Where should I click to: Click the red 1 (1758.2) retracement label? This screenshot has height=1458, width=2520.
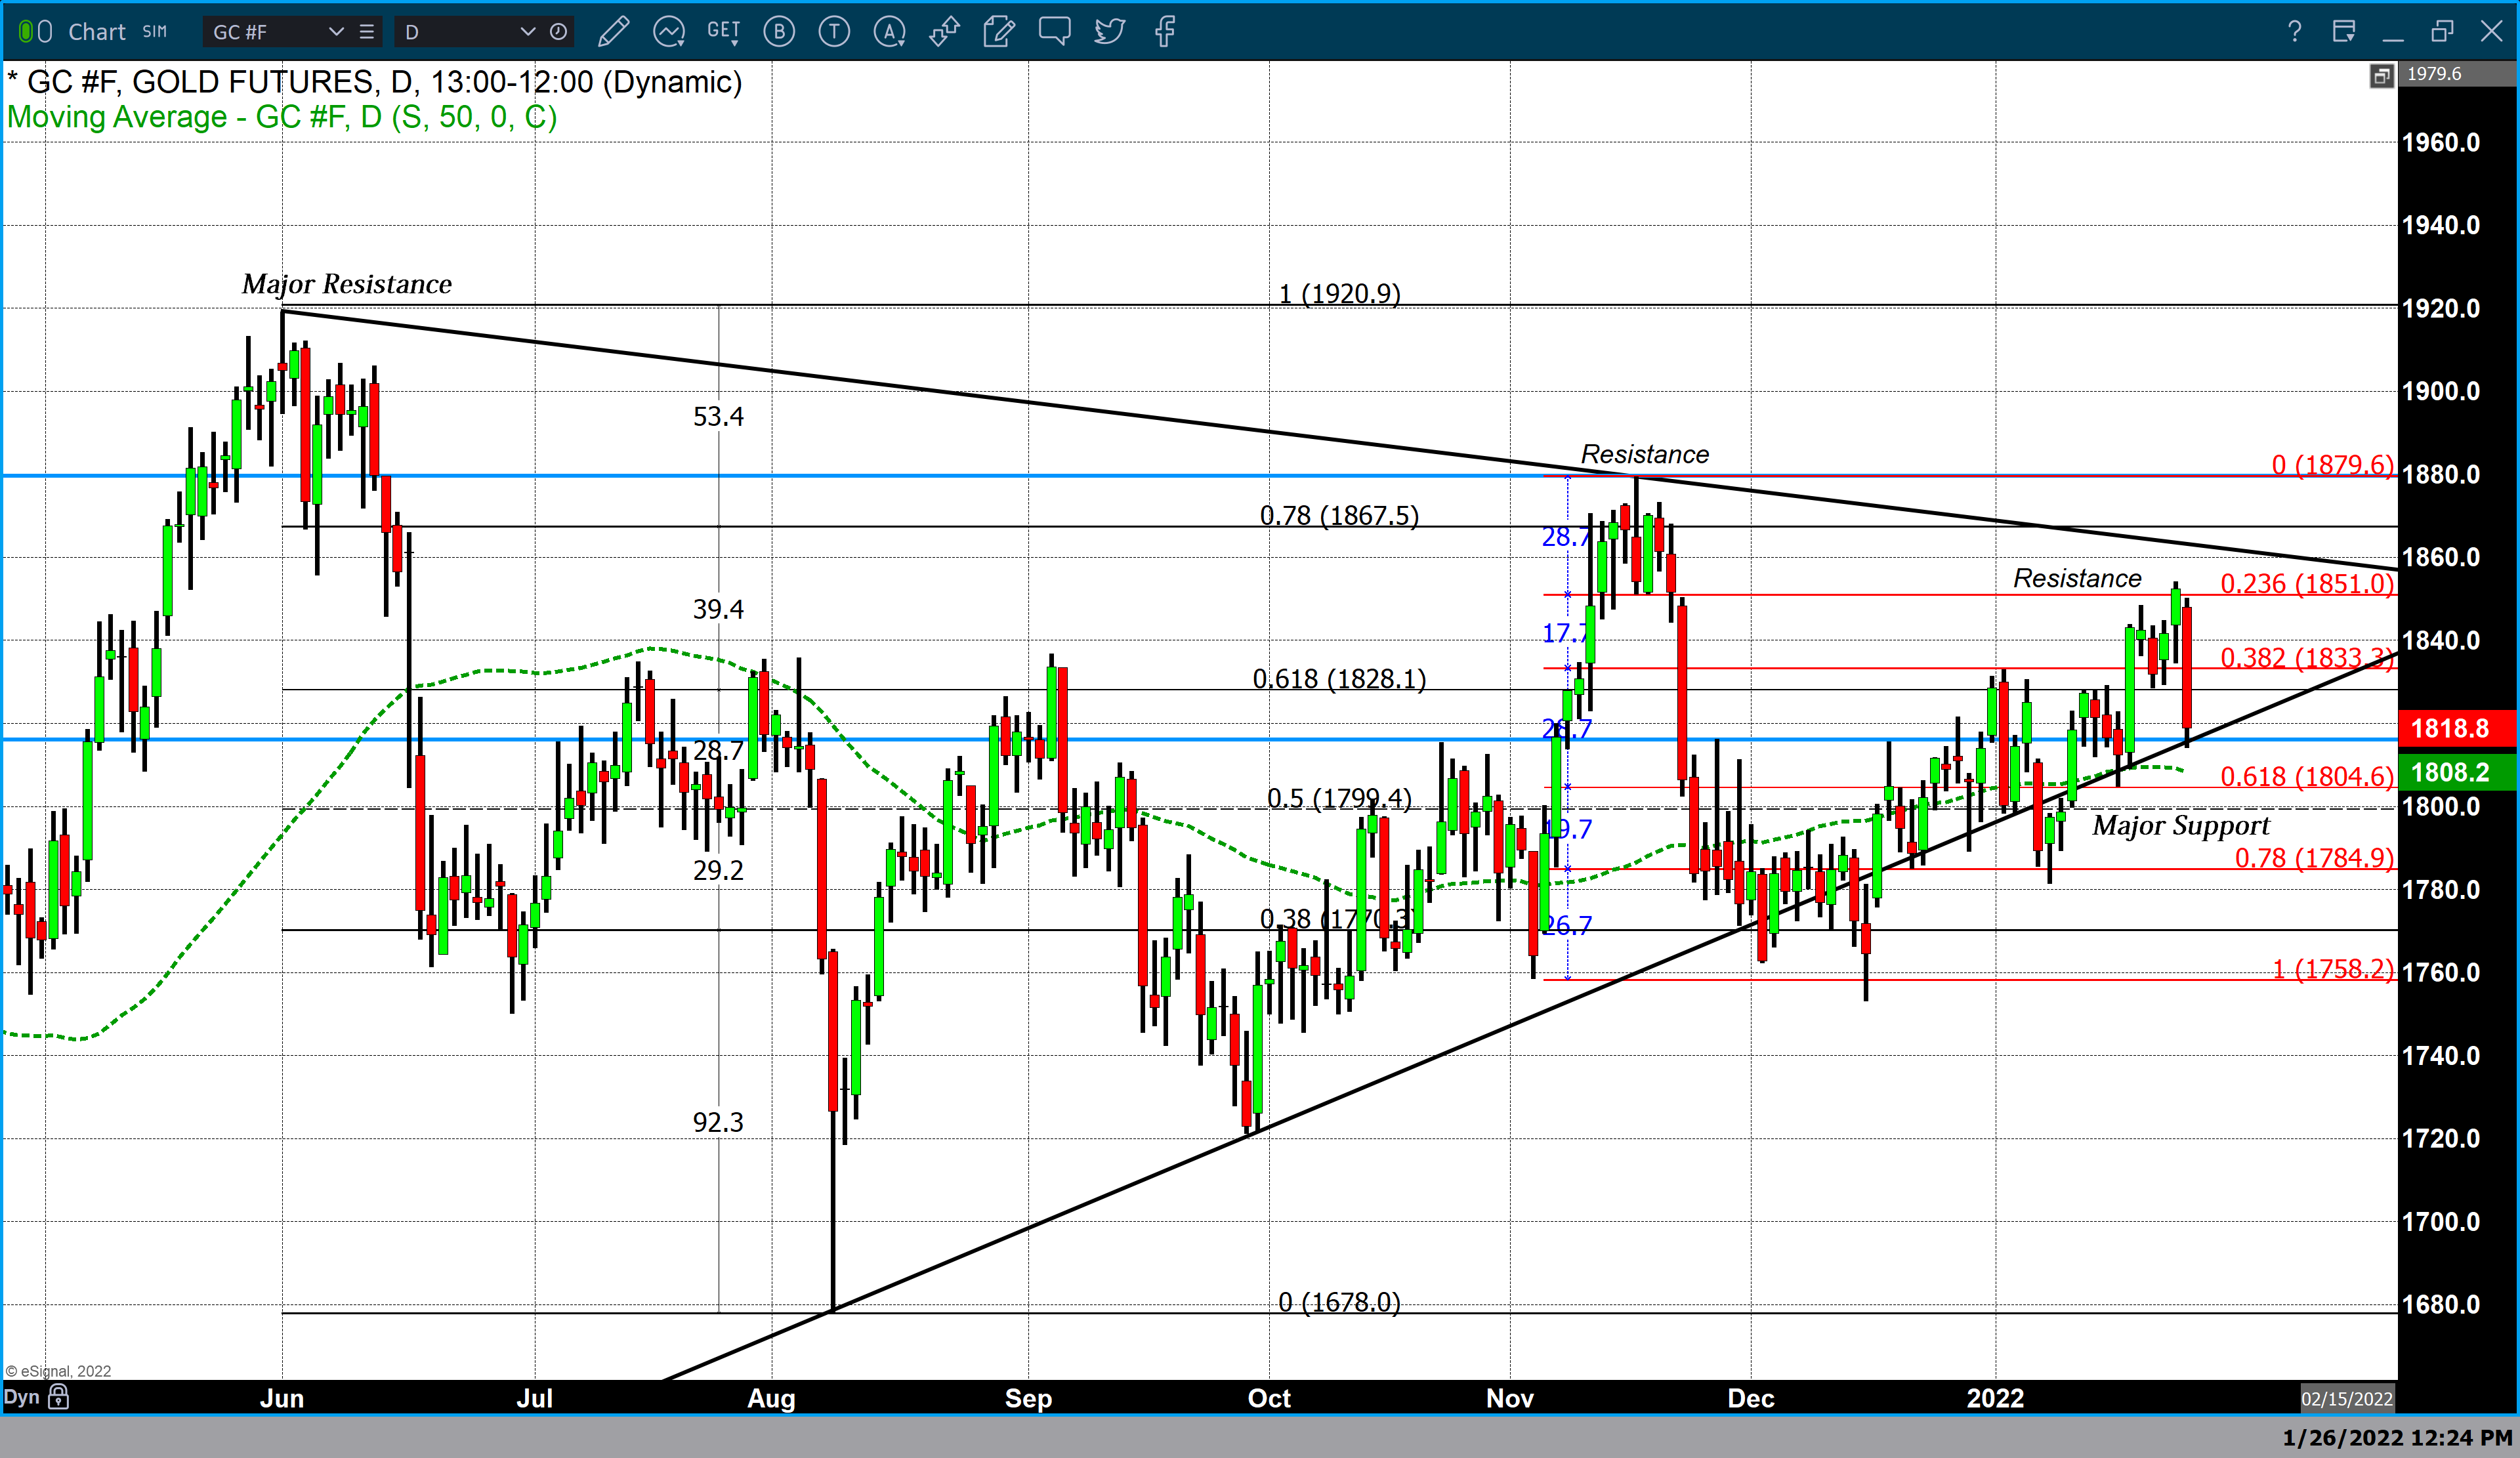coord(2333,969)
